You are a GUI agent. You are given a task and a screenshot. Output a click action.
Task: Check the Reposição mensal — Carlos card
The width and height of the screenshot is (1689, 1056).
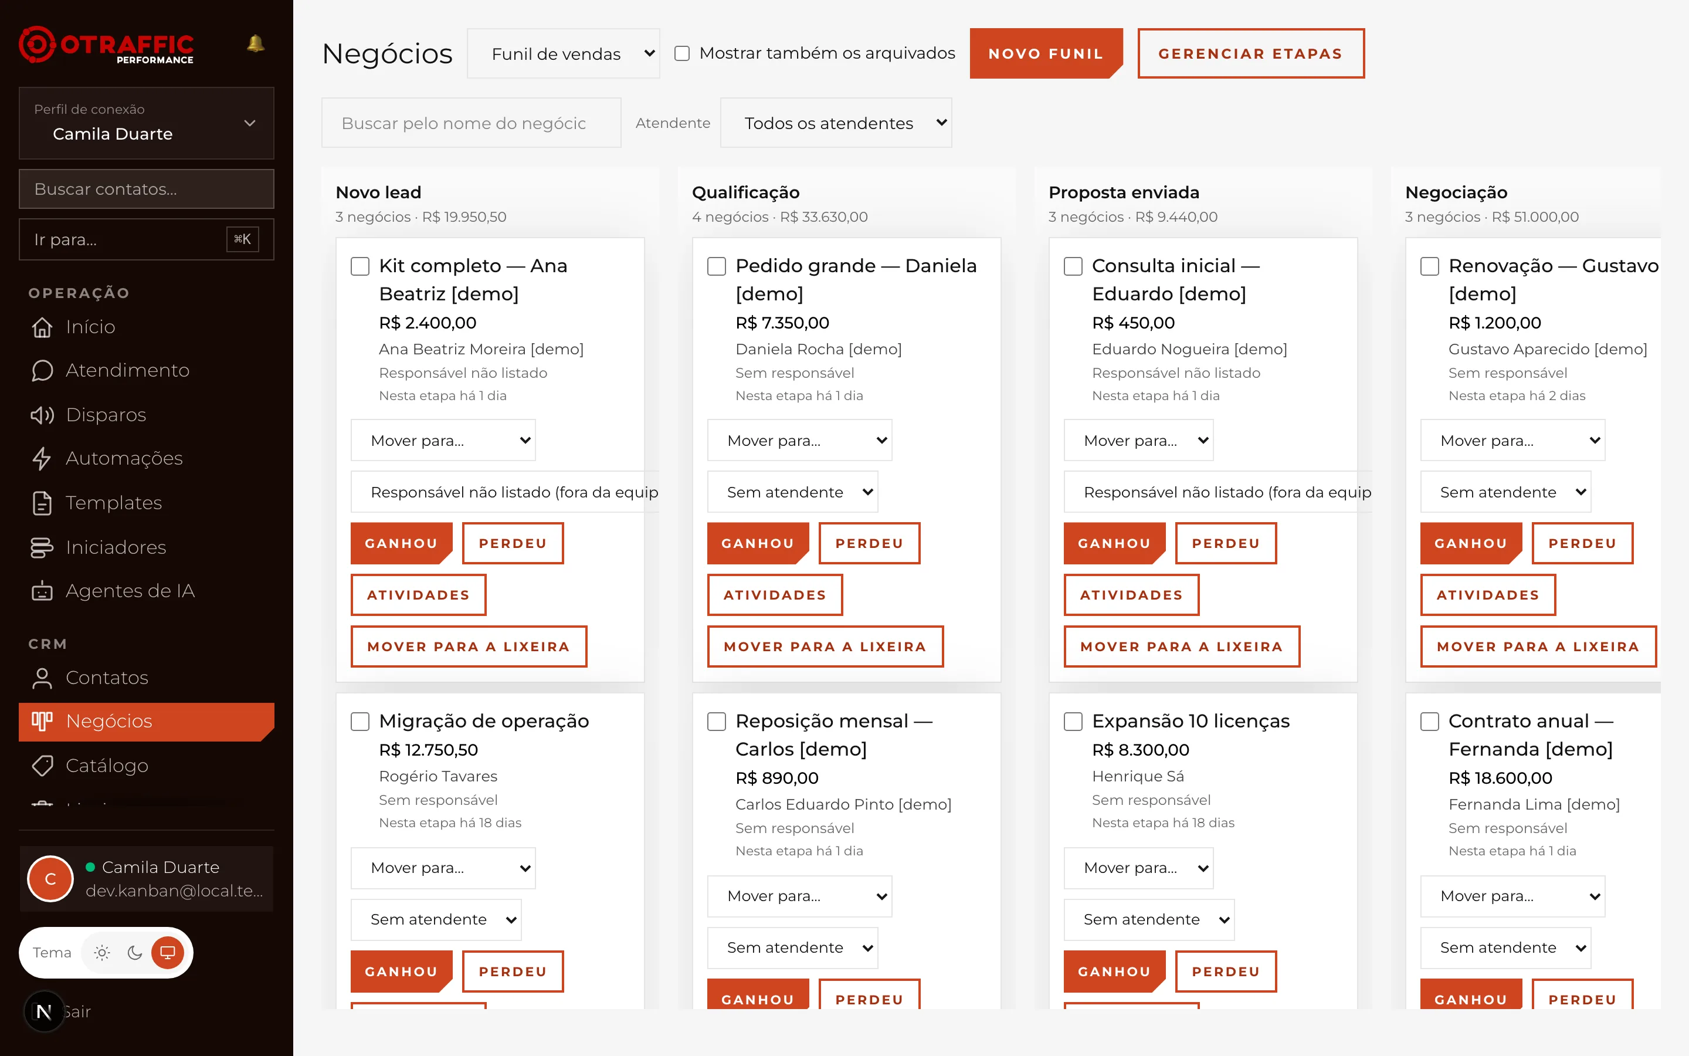coord(716,722)
